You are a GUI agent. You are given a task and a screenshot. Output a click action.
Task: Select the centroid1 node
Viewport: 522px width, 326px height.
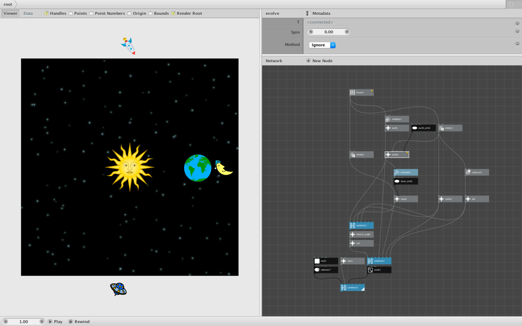pos(406,172)
